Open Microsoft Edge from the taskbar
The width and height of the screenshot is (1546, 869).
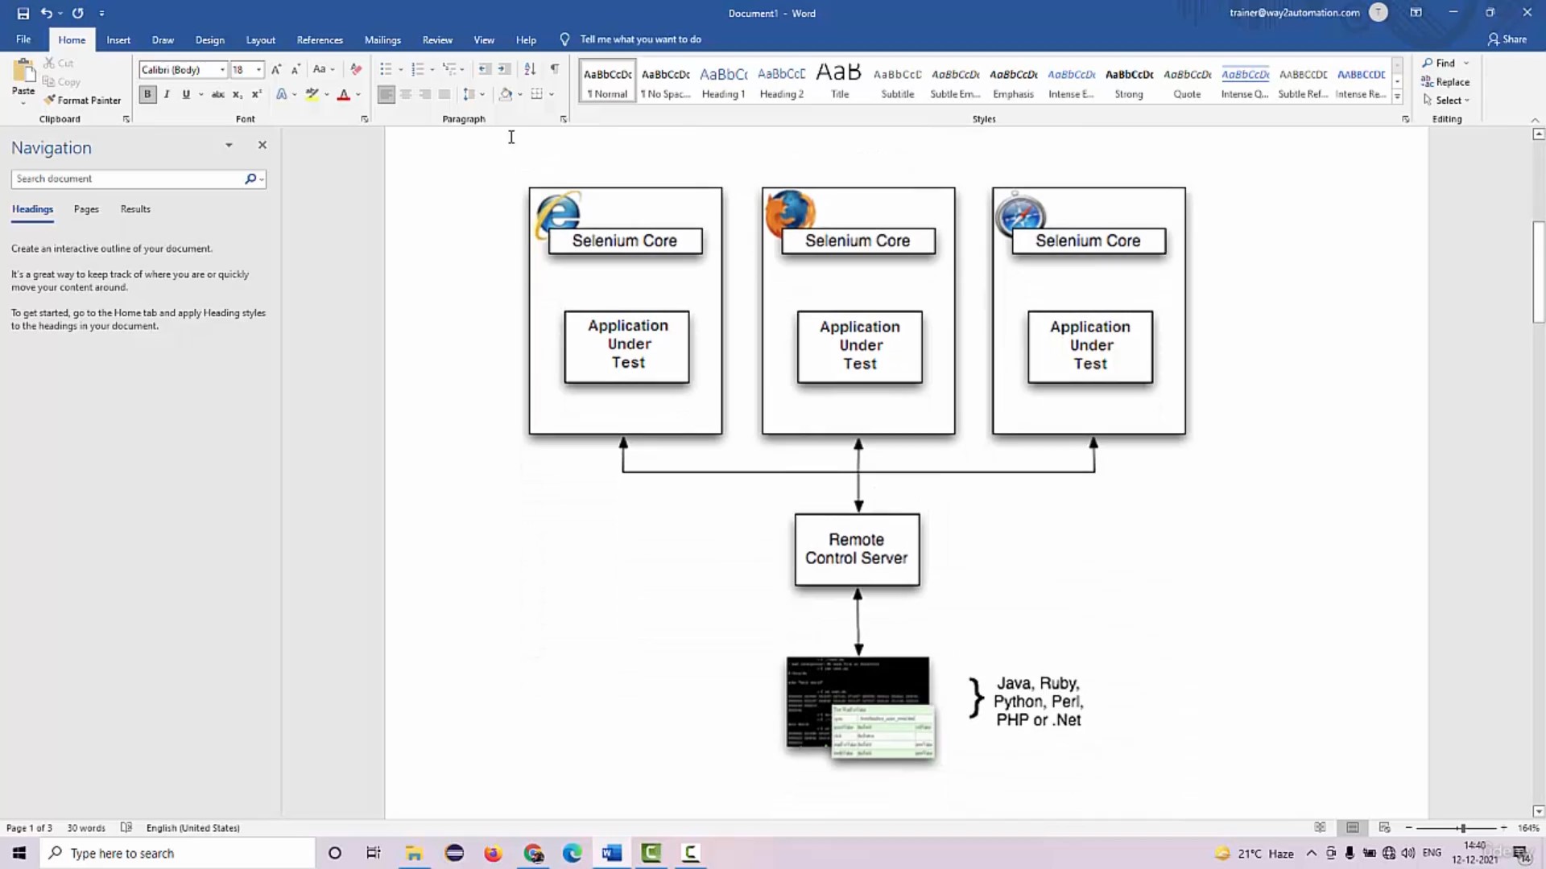coord(572,853)
